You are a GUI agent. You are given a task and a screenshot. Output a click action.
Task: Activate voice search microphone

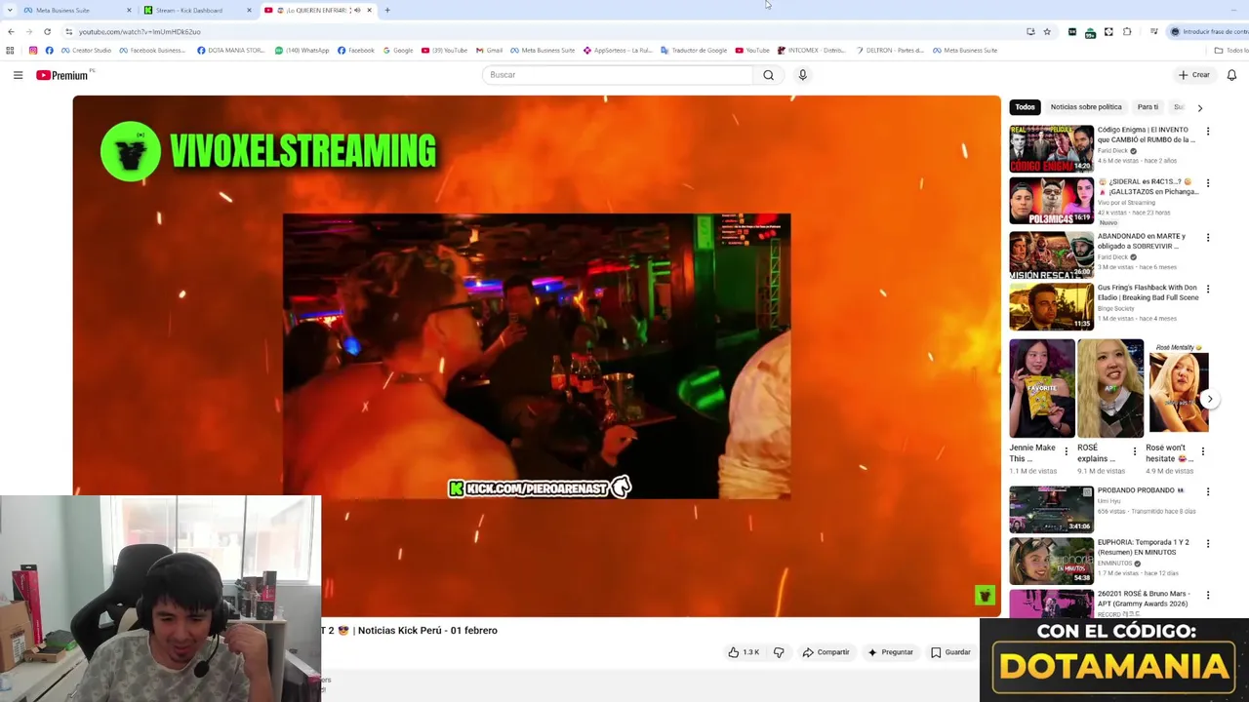(802, 75)
